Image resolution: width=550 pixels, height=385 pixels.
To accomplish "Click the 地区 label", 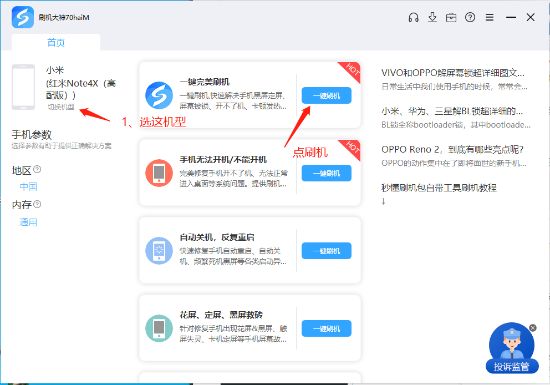I will [x=22, y=170].
